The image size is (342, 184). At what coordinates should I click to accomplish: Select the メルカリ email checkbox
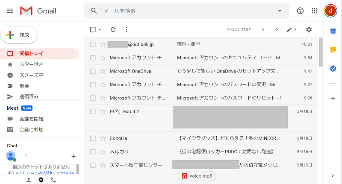[x=93, y=152]
